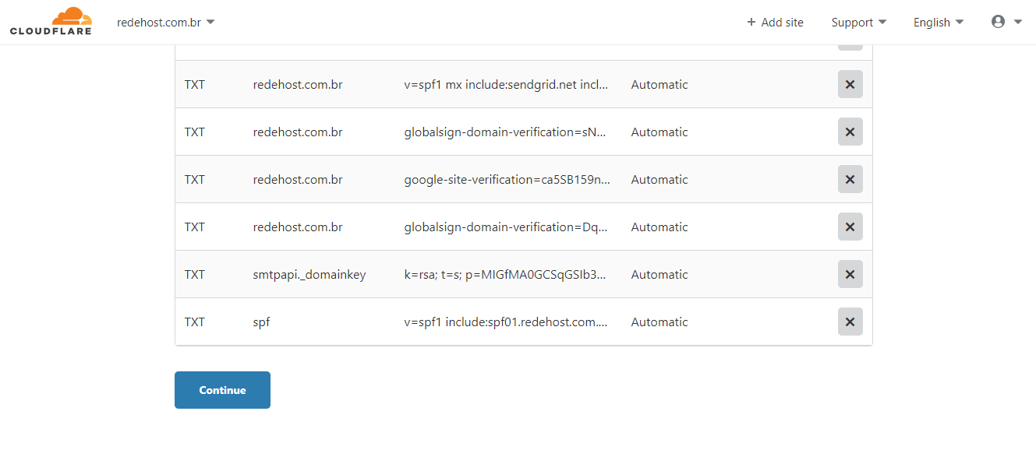Open the English language selector

(938, 23)
